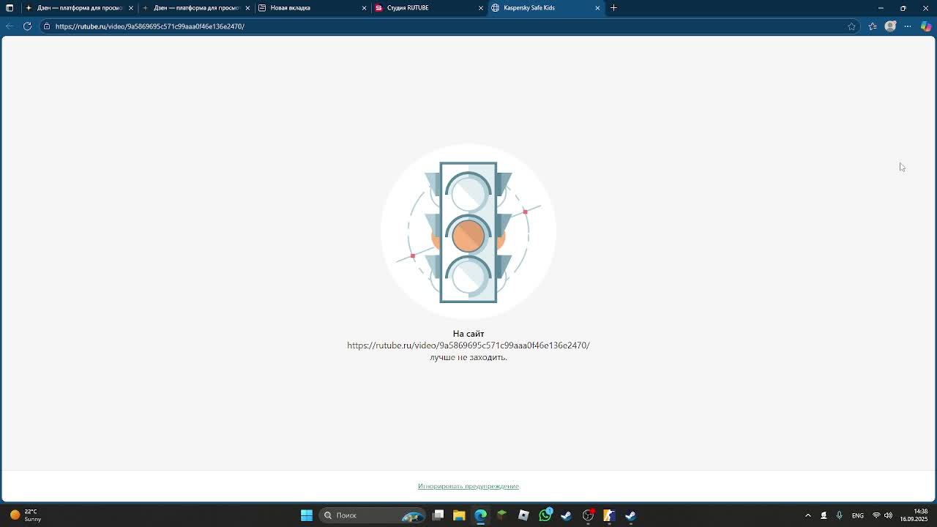Change the ENG input language
The height and width of the screenshot is (527, 937).
click(x=858, y=515)
